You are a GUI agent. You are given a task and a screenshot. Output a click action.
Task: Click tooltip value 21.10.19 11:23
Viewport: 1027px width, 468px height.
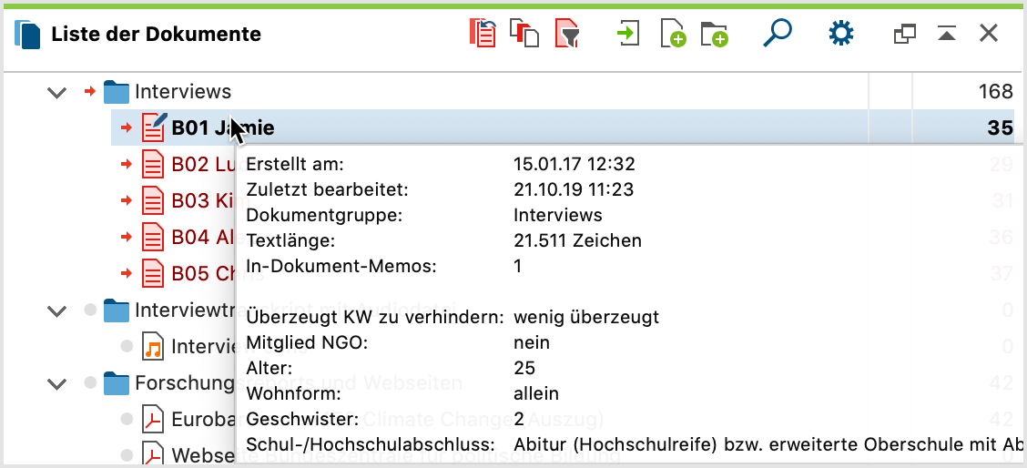574,189
